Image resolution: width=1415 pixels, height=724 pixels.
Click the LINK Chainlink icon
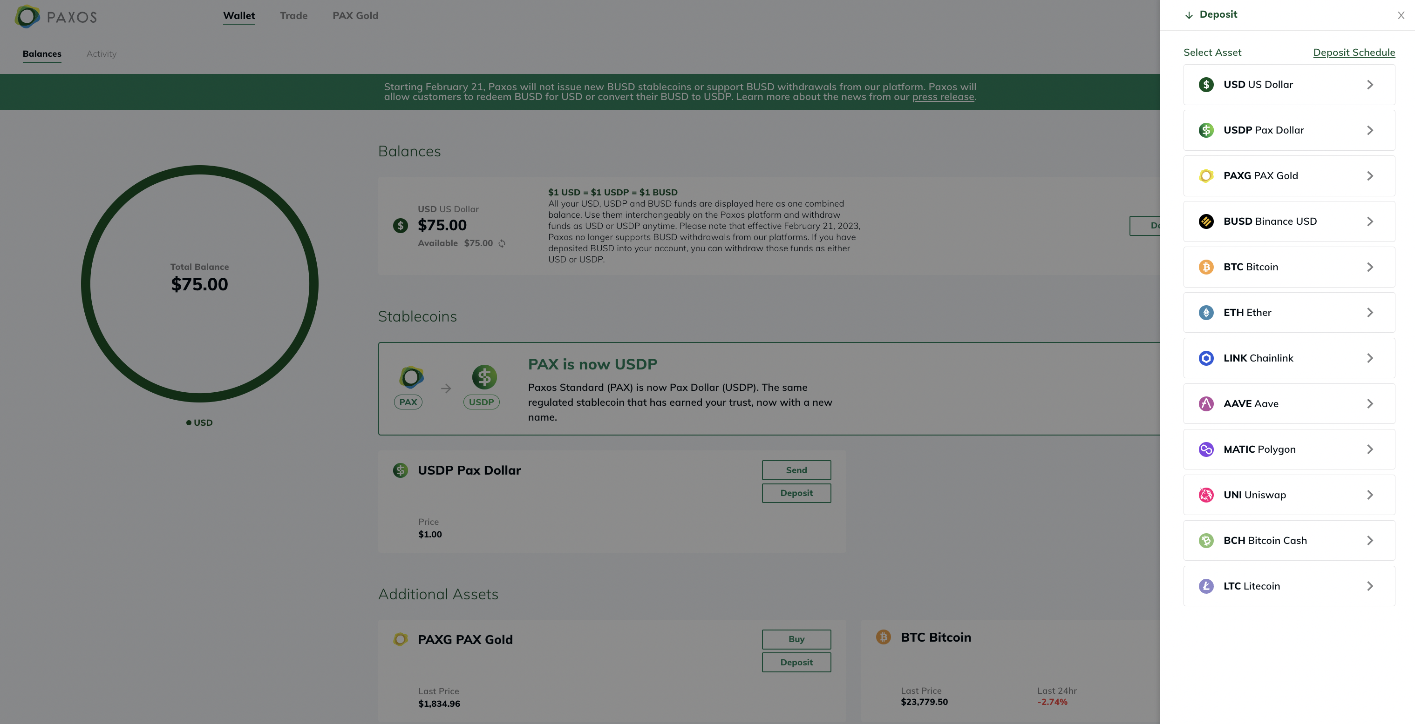[1206, 358]
